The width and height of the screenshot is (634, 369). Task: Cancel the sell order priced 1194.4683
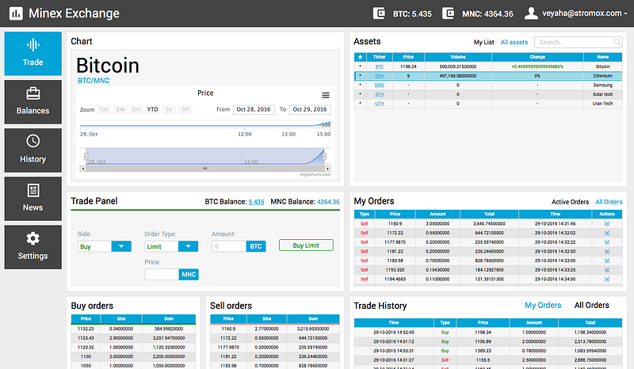(607, 280)
